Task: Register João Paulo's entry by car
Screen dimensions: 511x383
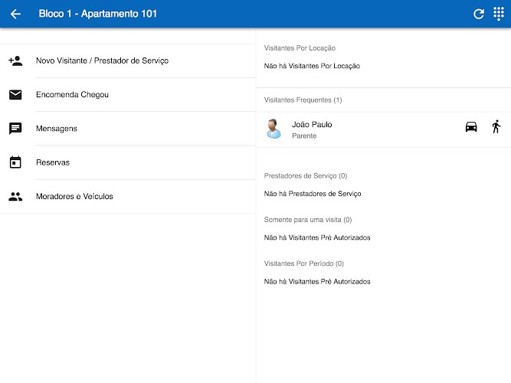Action: (471, 127)
